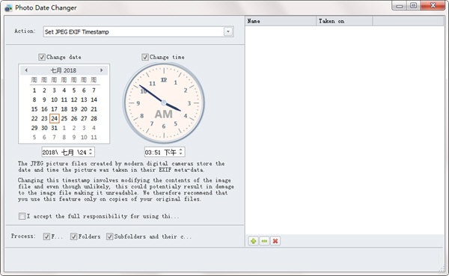Select day 28 in the calendar
The height and width of the screenshot is (276, 449).
tap(94, 118)
